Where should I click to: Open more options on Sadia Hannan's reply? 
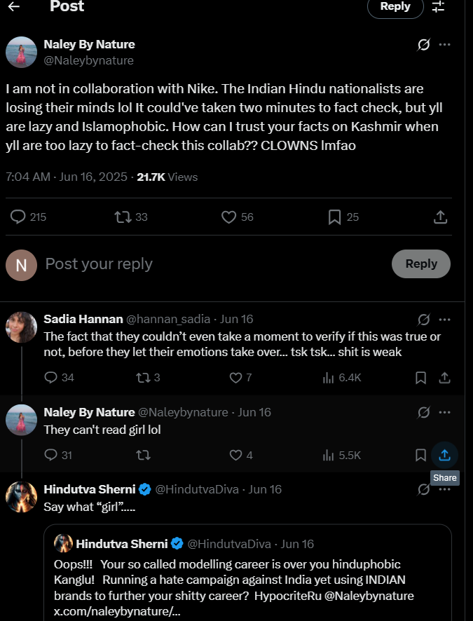[444, 320]
